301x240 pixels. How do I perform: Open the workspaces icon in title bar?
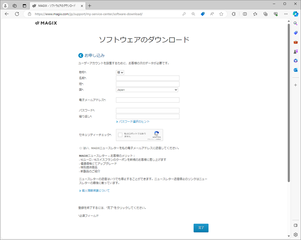tap(15, 6)
